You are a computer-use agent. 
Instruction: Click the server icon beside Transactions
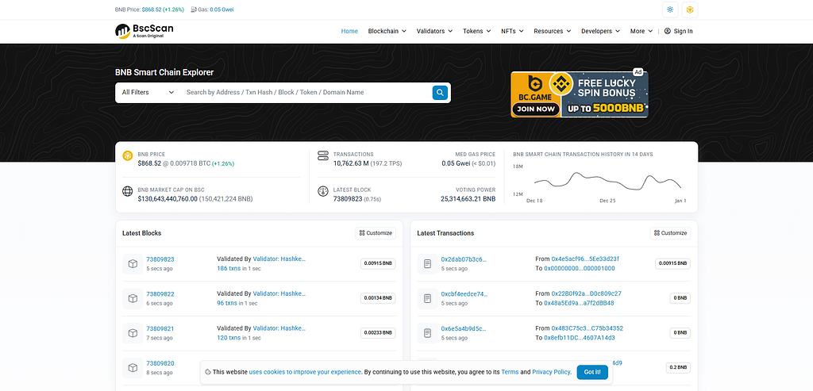click(x=323, y=155)
